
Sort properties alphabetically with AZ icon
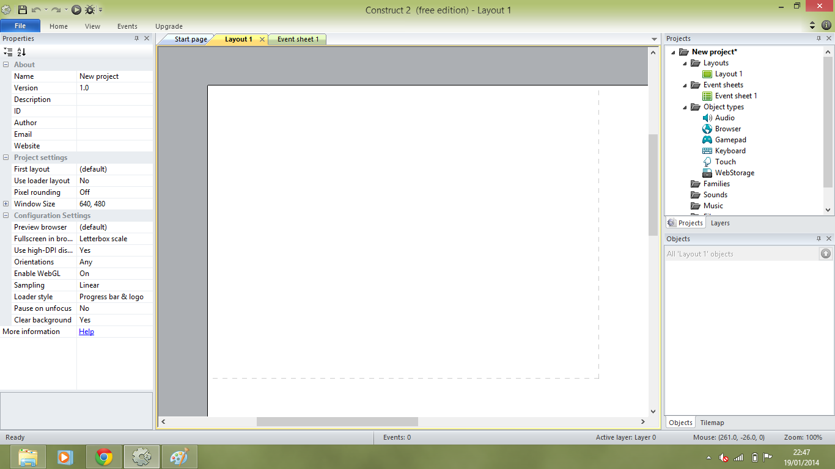click(x=21, y=52)
